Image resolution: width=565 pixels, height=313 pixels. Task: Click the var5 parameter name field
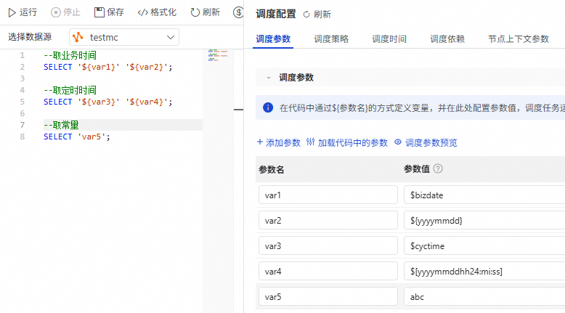coord(328,296)
